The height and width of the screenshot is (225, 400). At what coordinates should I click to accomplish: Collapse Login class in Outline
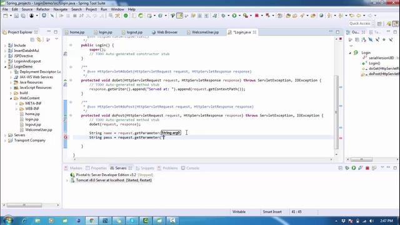tap(350, 52)
